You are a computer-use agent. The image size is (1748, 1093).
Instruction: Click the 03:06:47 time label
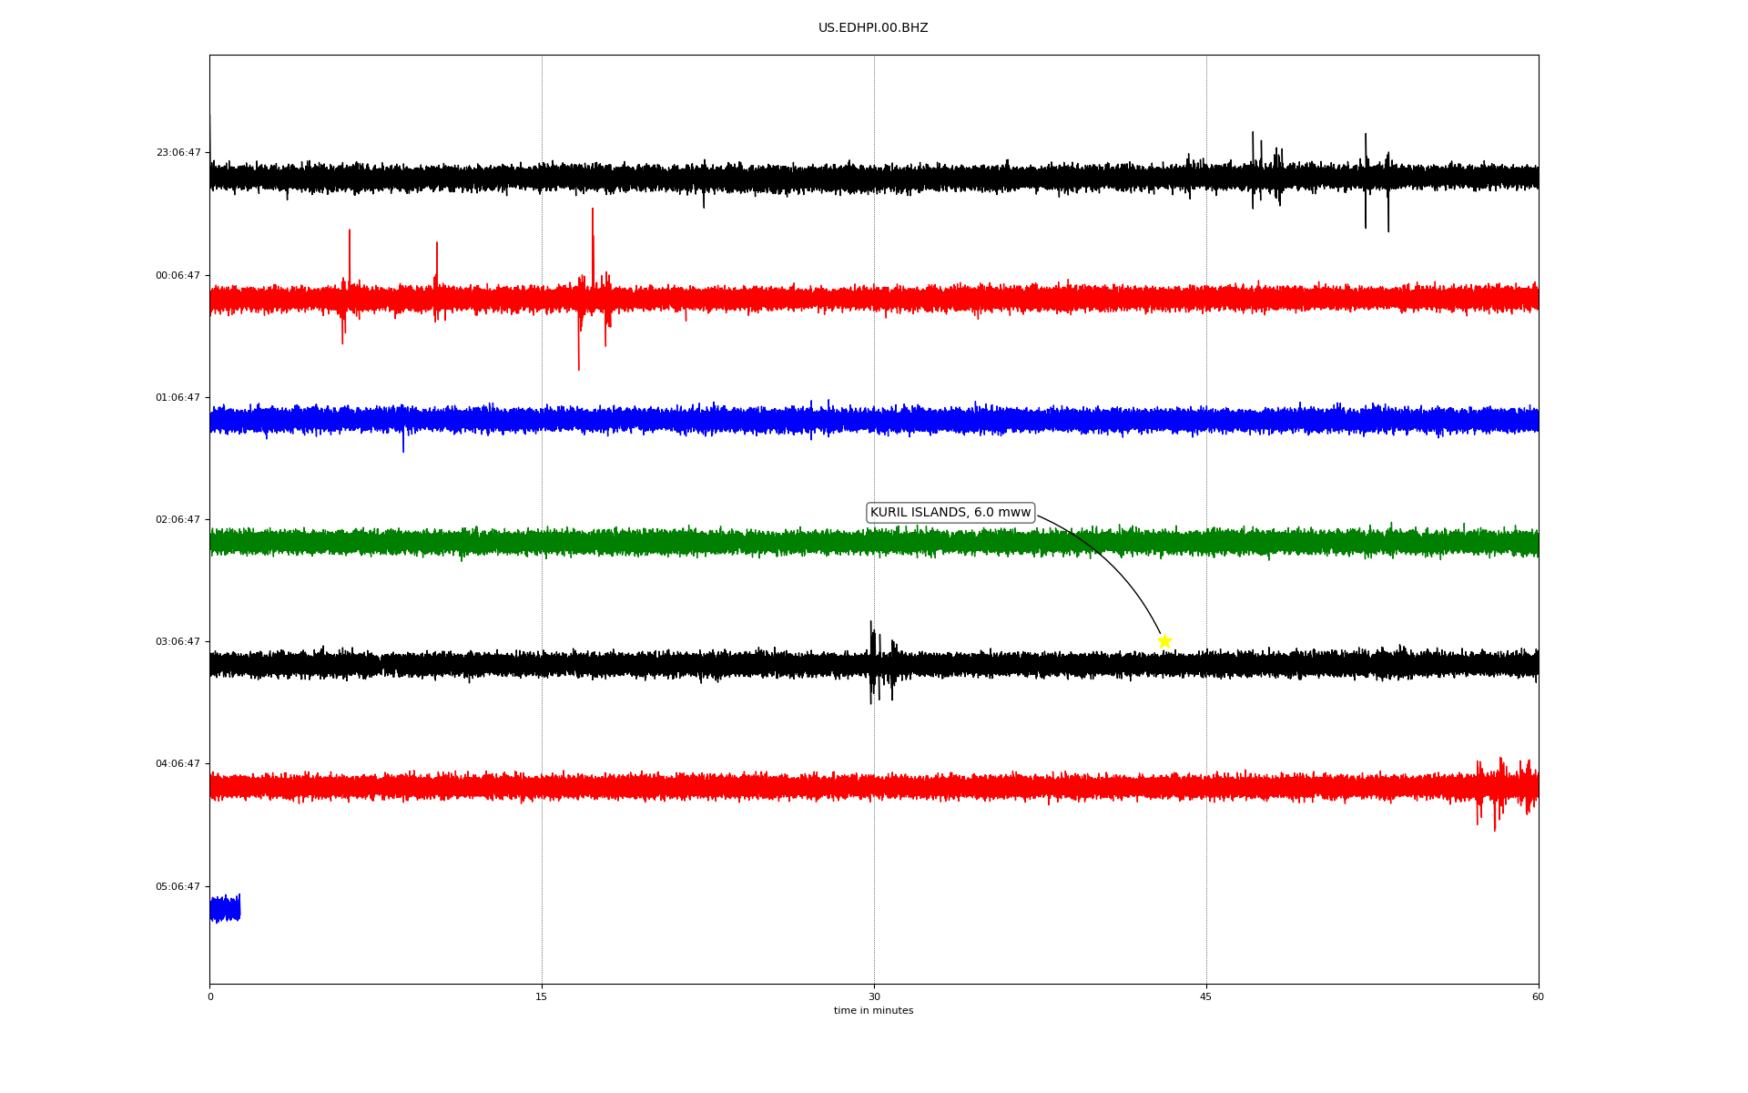178,642
